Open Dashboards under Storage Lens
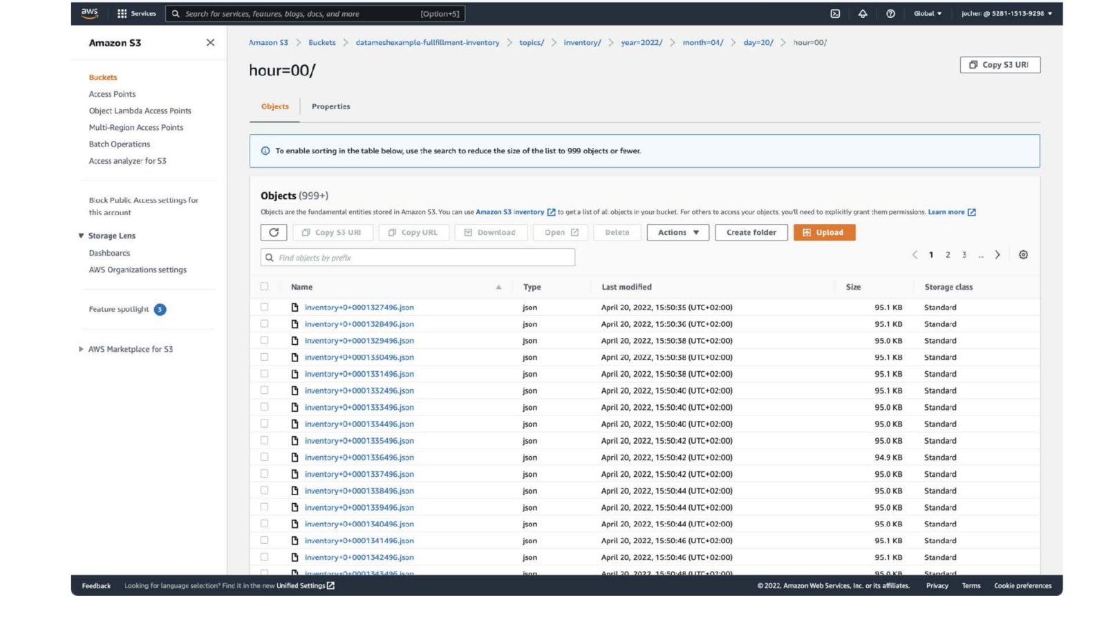 tap(109, 253)
